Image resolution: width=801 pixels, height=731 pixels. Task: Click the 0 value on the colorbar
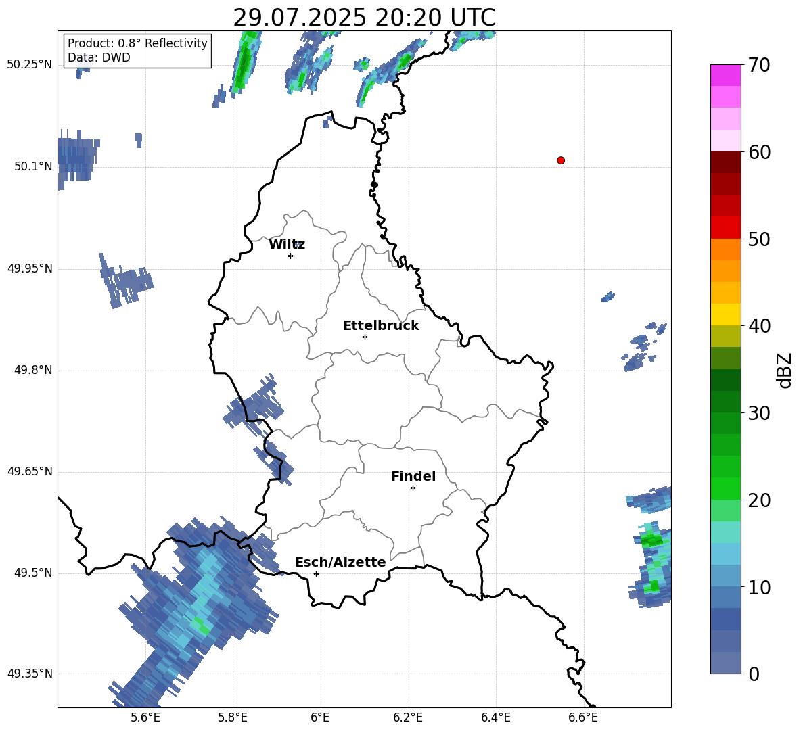[754, 674]
